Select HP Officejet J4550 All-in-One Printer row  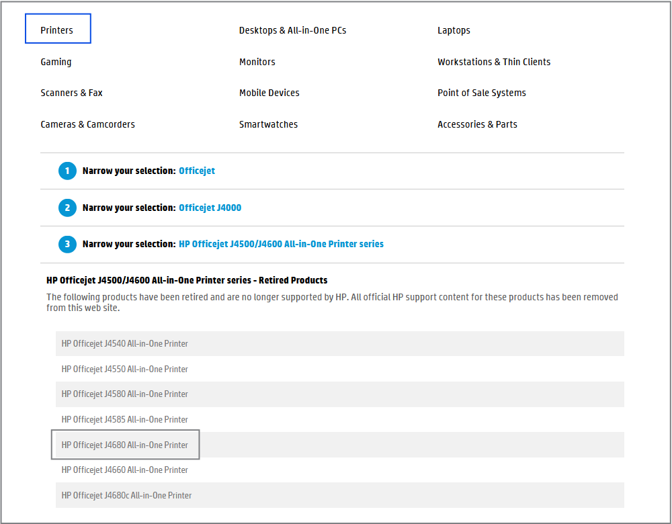[339, 369]
